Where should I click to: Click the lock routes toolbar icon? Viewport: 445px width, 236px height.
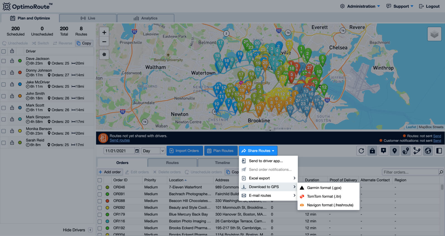(372, 151)
